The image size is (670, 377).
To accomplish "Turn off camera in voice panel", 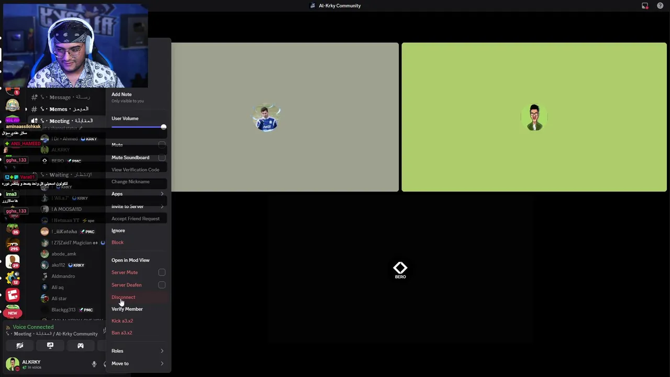I will tap(20, 346).
